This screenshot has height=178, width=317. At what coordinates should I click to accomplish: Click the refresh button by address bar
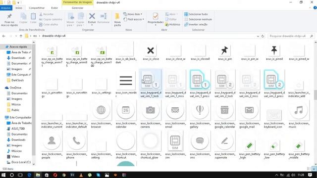pos(263,36)
